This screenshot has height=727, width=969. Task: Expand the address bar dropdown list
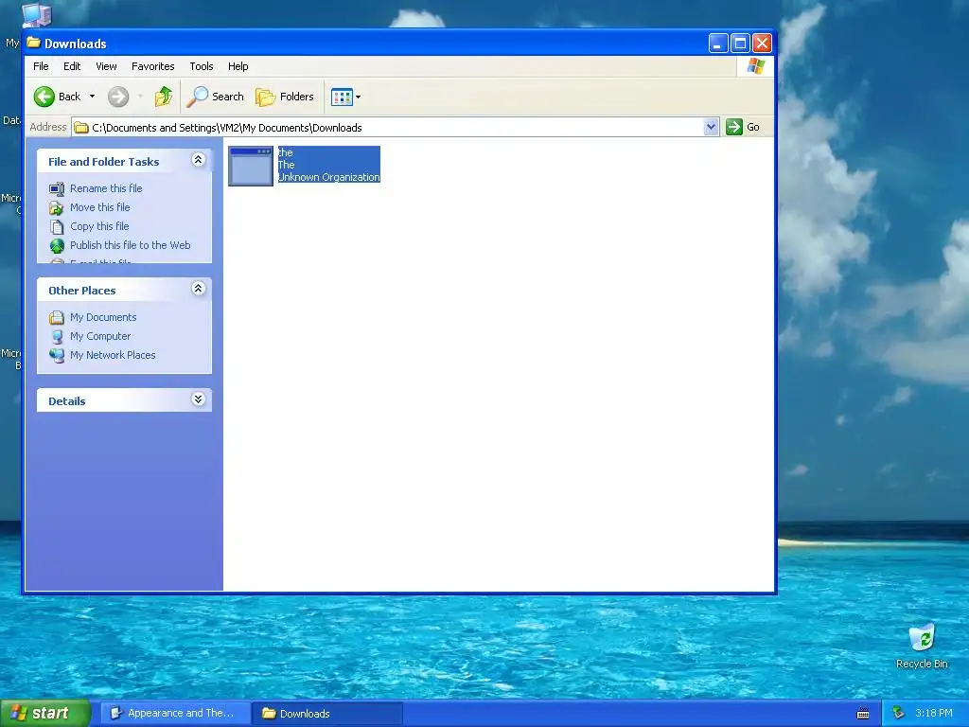(x=711, y=128)
